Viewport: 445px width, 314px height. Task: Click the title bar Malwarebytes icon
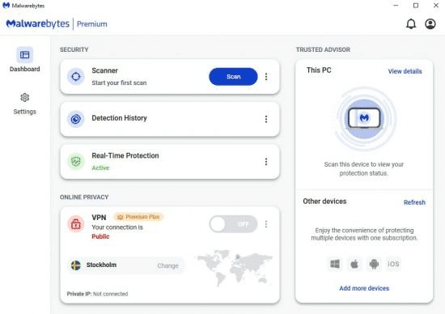click(x=6, y=6)
